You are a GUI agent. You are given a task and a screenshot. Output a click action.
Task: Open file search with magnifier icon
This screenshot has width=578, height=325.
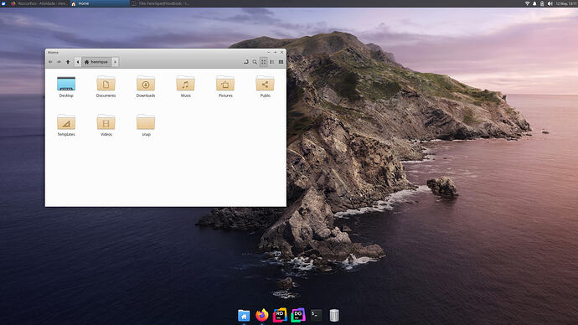coord(255,62)
